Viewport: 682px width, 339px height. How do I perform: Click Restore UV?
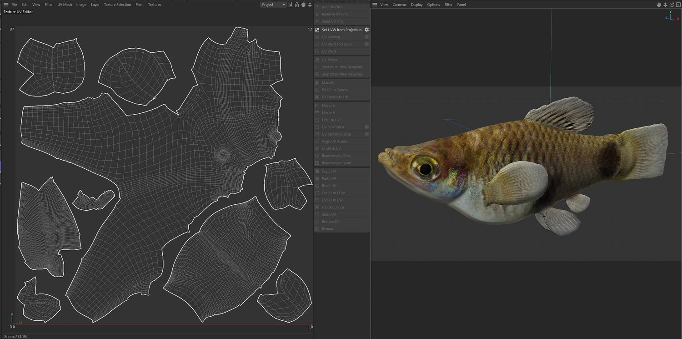pyautogui.click(x=341, y=222)
